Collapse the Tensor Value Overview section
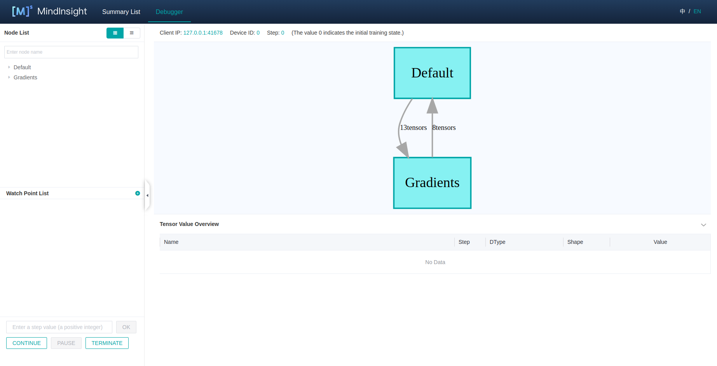717x366 pixels. click(x=703, y=225)
